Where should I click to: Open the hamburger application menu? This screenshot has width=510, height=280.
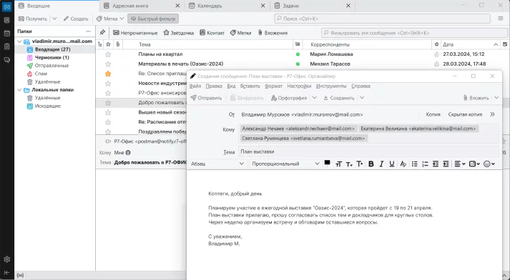pyautogui.click(x=501, y=19)
